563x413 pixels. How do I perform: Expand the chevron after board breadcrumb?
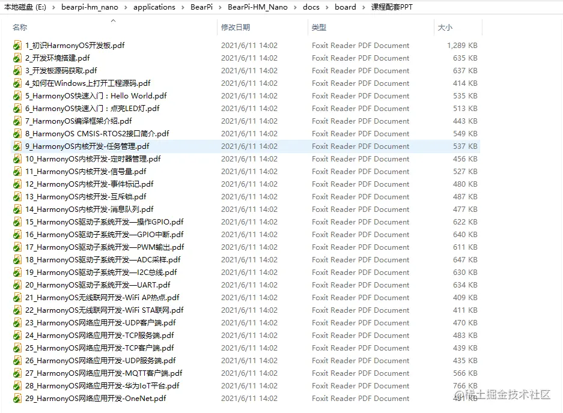(364, 7)
